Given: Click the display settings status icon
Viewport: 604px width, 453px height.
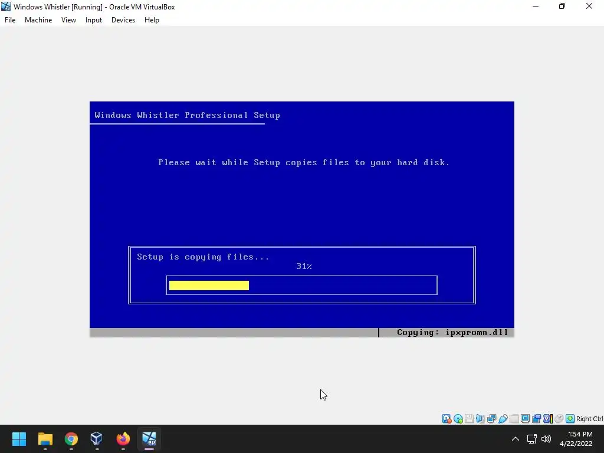Looking at the screenshot, I should (526, 419).
